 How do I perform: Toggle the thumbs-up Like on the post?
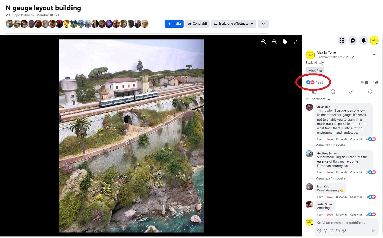coord(314,92)
